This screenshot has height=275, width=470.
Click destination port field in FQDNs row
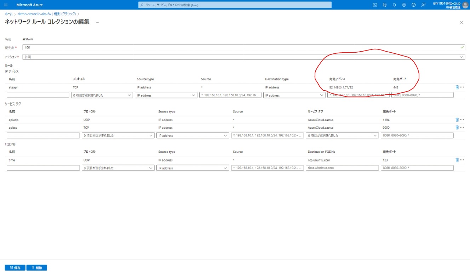(417, 168)
